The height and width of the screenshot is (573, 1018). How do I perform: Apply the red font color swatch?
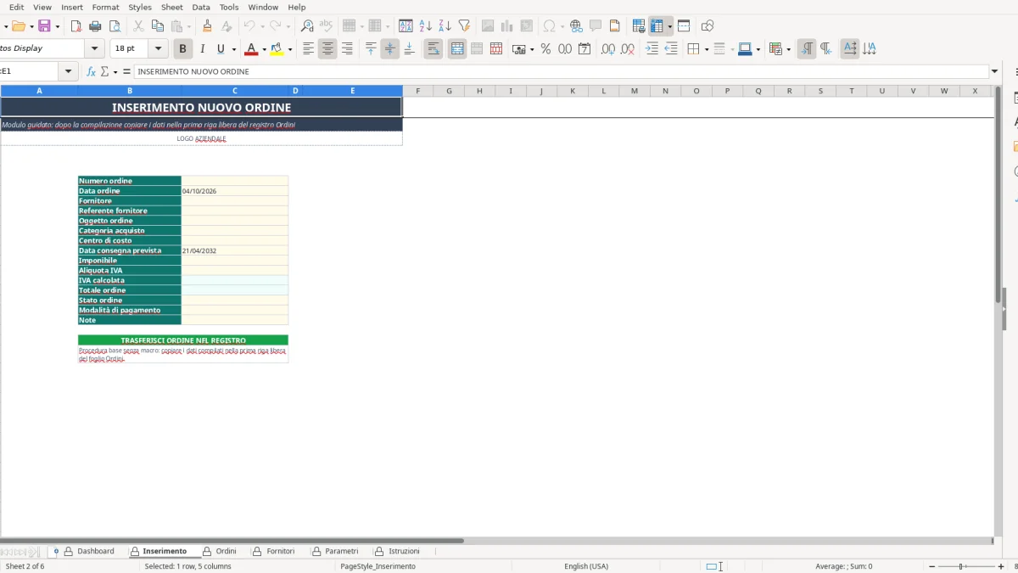(250, 49)
